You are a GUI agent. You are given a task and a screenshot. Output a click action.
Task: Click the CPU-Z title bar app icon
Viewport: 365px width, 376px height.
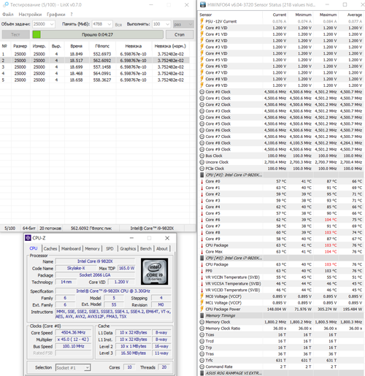(28, 238)
